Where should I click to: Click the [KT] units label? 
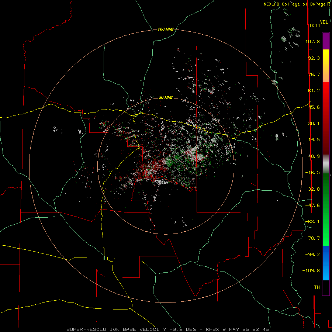point(315,25)
